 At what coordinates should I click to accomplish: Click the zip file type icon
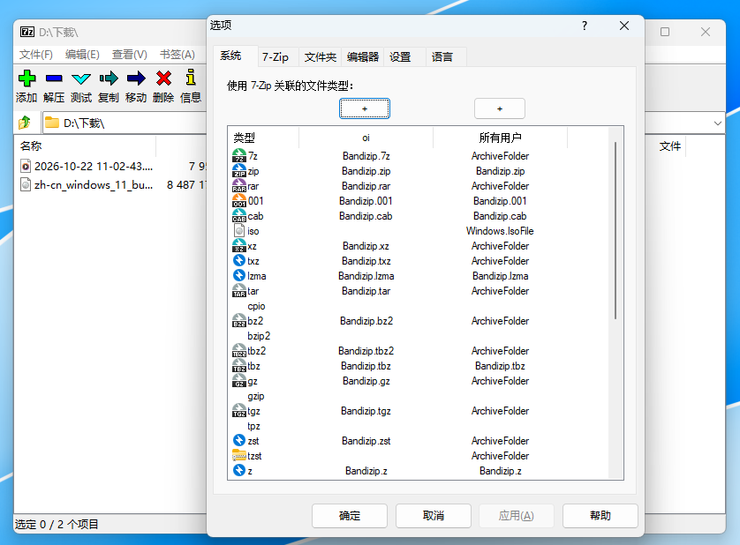pyautogui.click(x=239, y=171)
